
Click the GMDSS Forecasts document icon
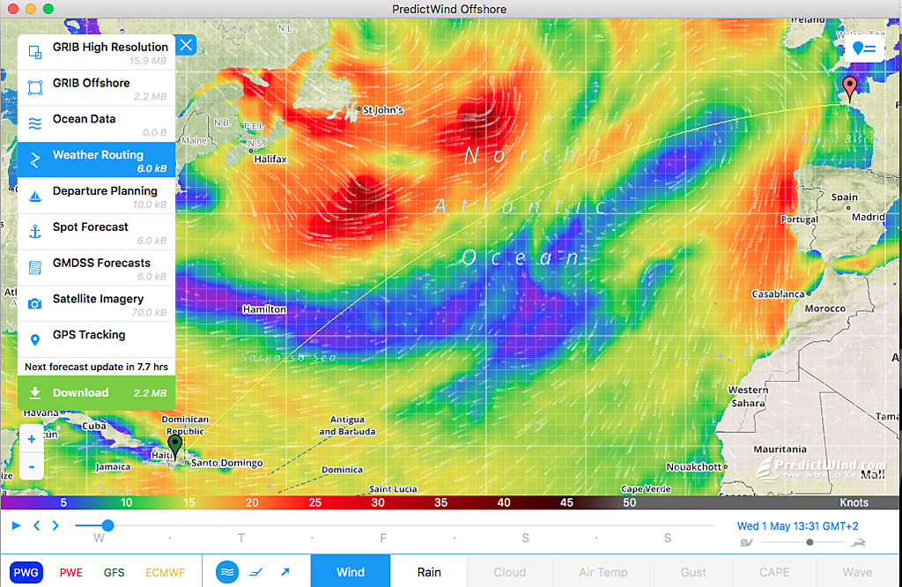pyautogui.click(x=35, y=268)
